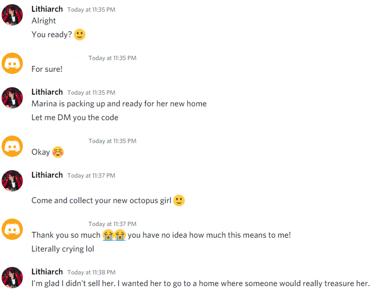The image size is (385, 301).
Task: Click the Lithiarch username above "Alright"
Action: click(47, 9)
